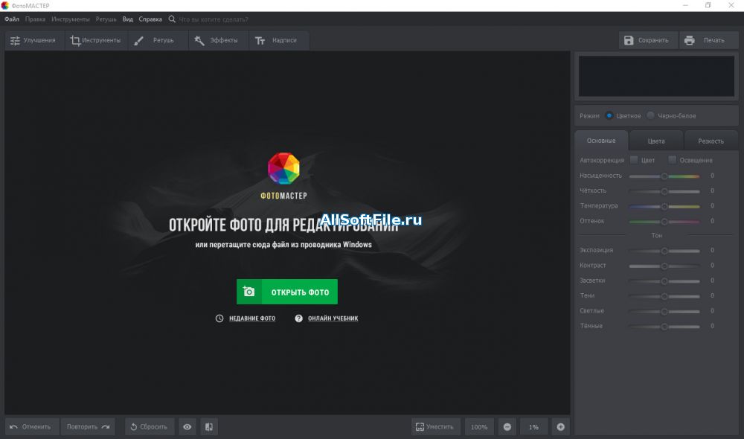Click the Уместить fit-to-screen button
This screenshot has width=744, height=439.
tap(435, 426)
